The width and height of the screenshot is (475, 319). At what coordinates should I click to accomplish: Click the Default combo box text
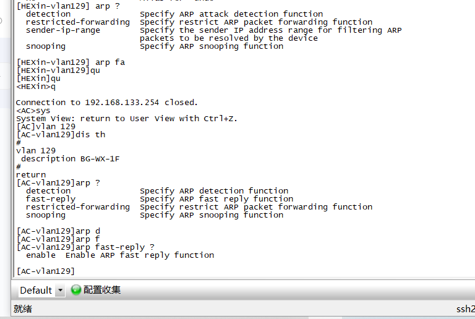point(36,291)
